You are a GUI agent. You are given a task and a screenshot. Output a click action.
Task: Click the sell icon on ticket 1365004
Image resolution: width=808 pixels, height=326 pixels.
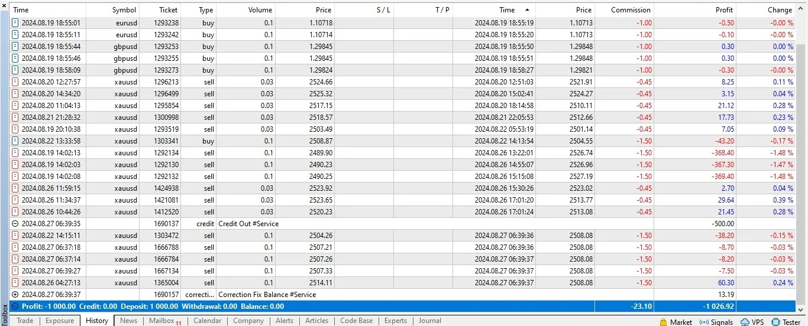point(15,282)
